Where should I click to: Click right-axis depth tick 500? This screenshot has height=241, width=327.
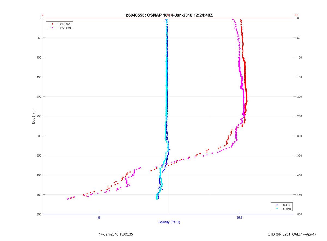(x=300, y=214)
